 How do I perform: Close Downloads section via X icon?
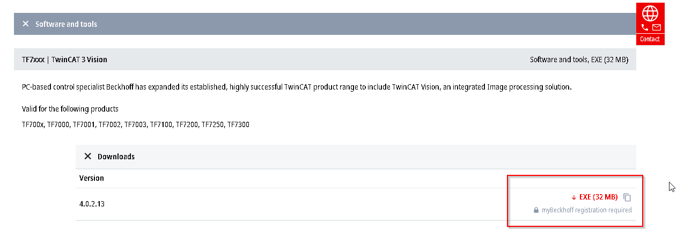88,157
